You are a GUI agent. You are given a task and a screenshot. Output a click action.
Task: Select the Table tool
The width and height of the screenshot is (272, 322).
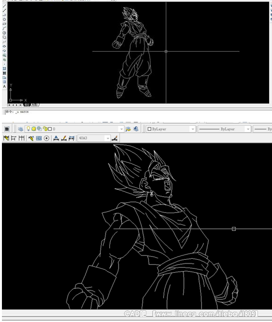[4, 82]
